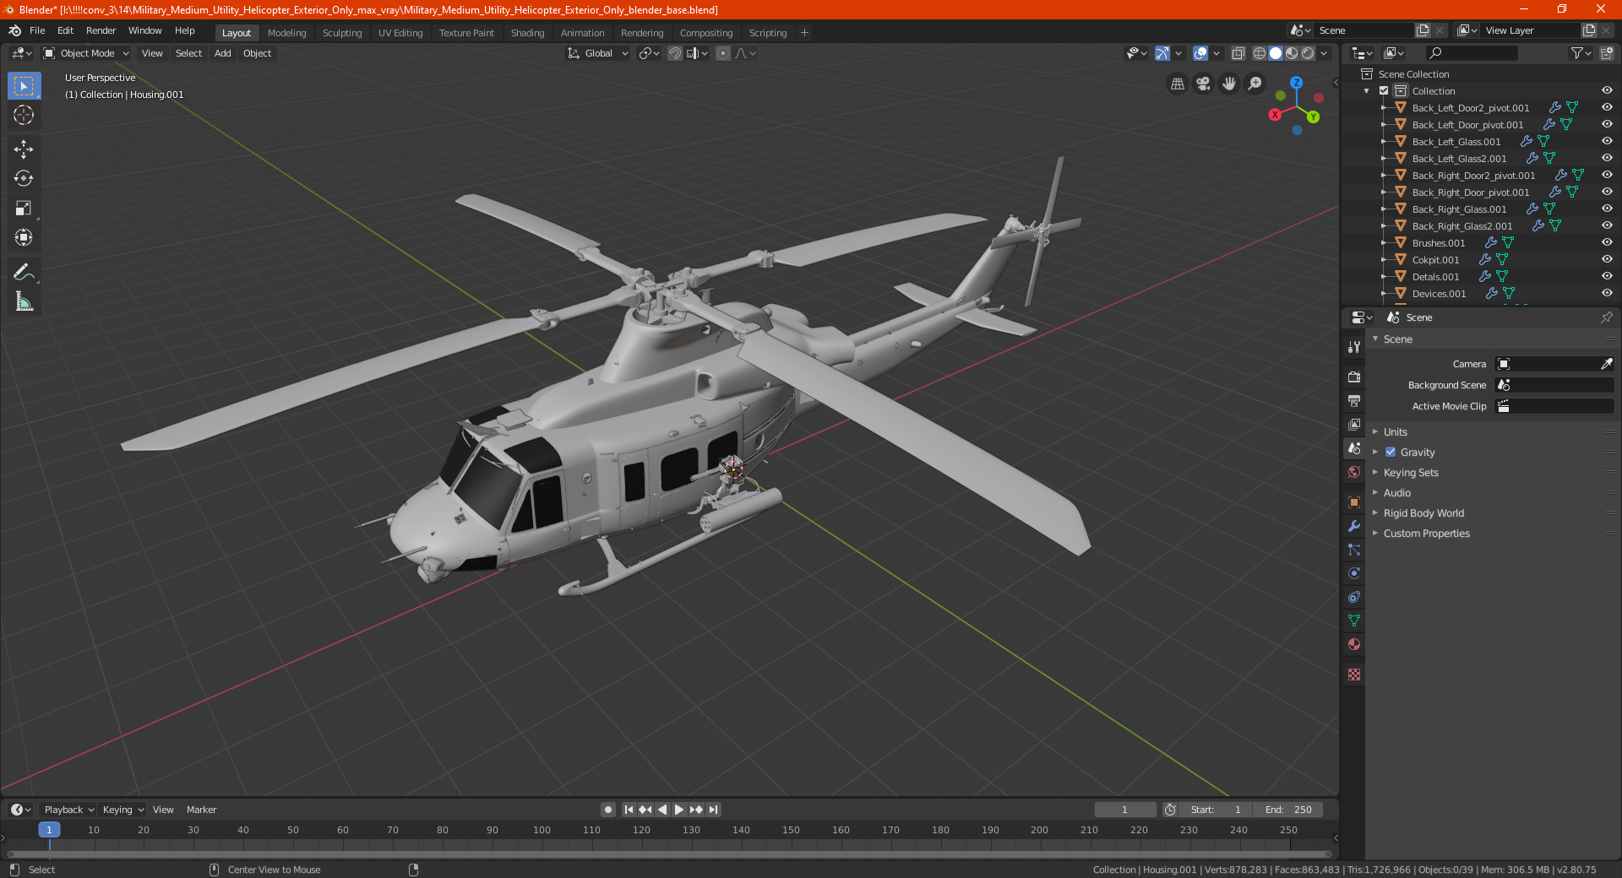Viewport: 1622px width, 878px height.
Task: Expand Back_Left_Door_pivot.001 tree item
Action: (1384, 124)
